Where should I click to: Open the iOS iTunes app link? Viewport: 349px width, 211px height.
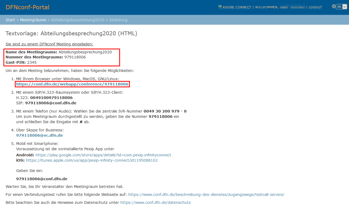92,160
